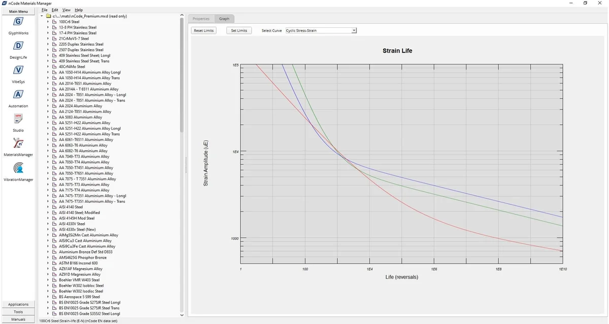609x324 pixels.
Task: Click the Set Limits button
Action: (239, 30)
